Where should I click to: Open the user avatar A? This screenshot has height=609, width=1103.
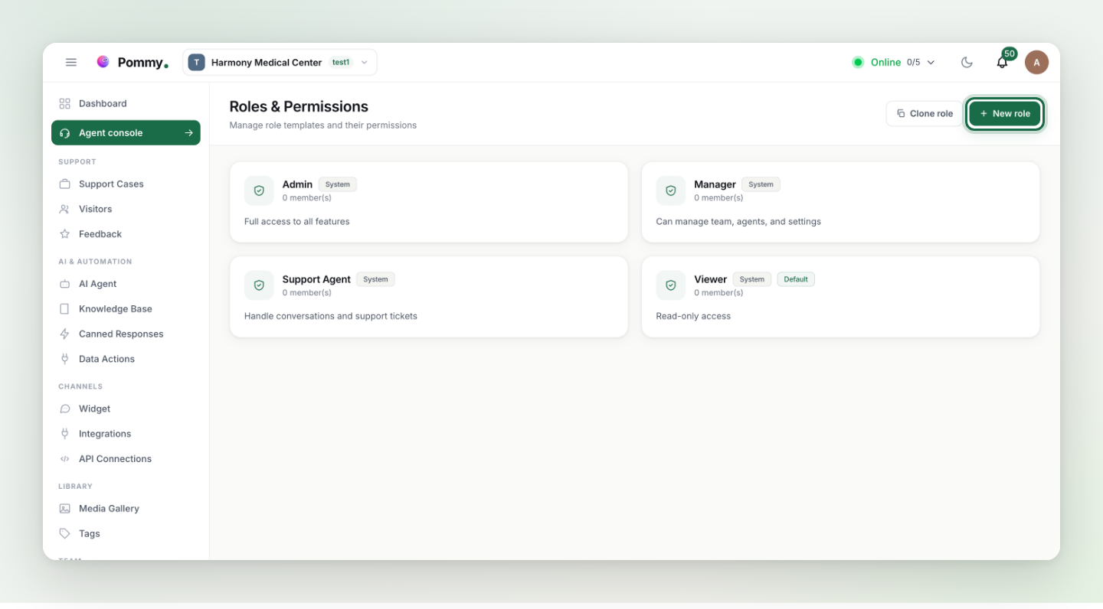(x=1036, y=63)
